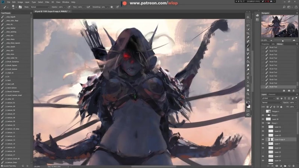Open the swatches grid panel icon

coord(257,20)
